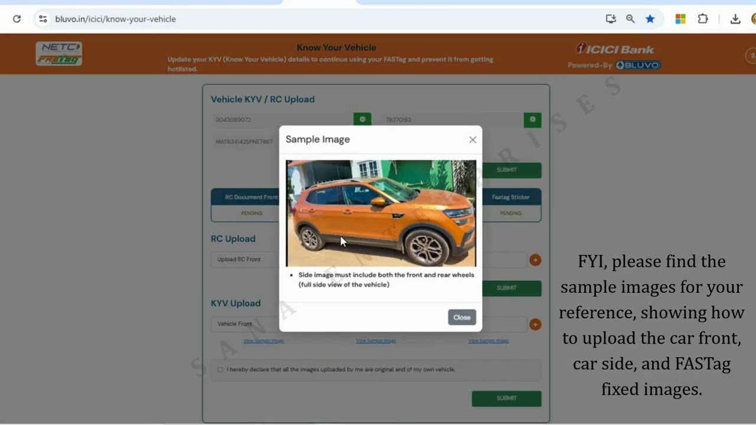Click the RC Upload SUBMIT button
This screenshot has height=425, width=756.
point(507,288)
